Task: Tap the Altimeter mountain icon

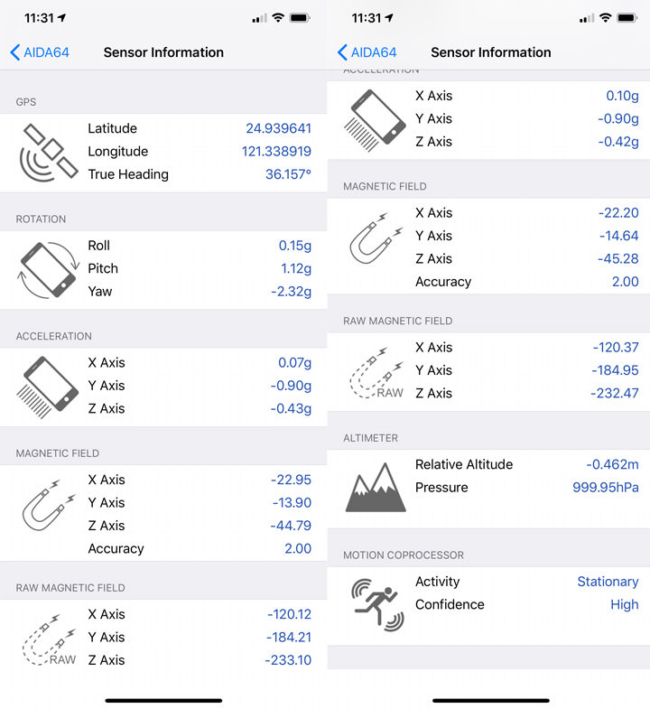Action: (376, 488)
